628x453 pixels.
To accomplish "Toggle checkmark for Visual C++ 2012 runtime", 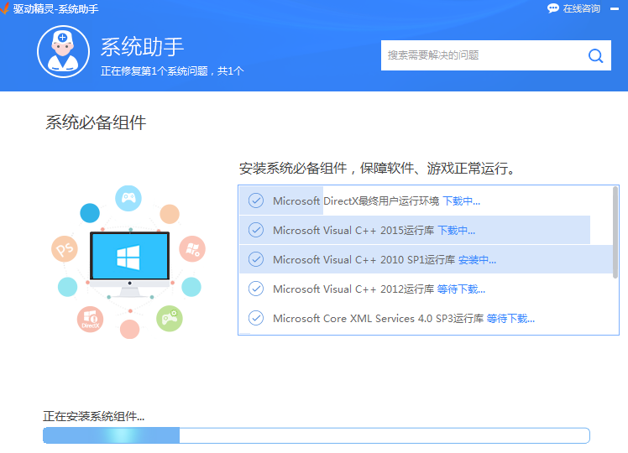I will [256, 289].
